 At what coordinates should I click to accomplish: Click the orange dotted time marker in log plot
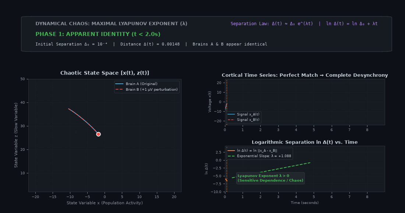(227, 169)
